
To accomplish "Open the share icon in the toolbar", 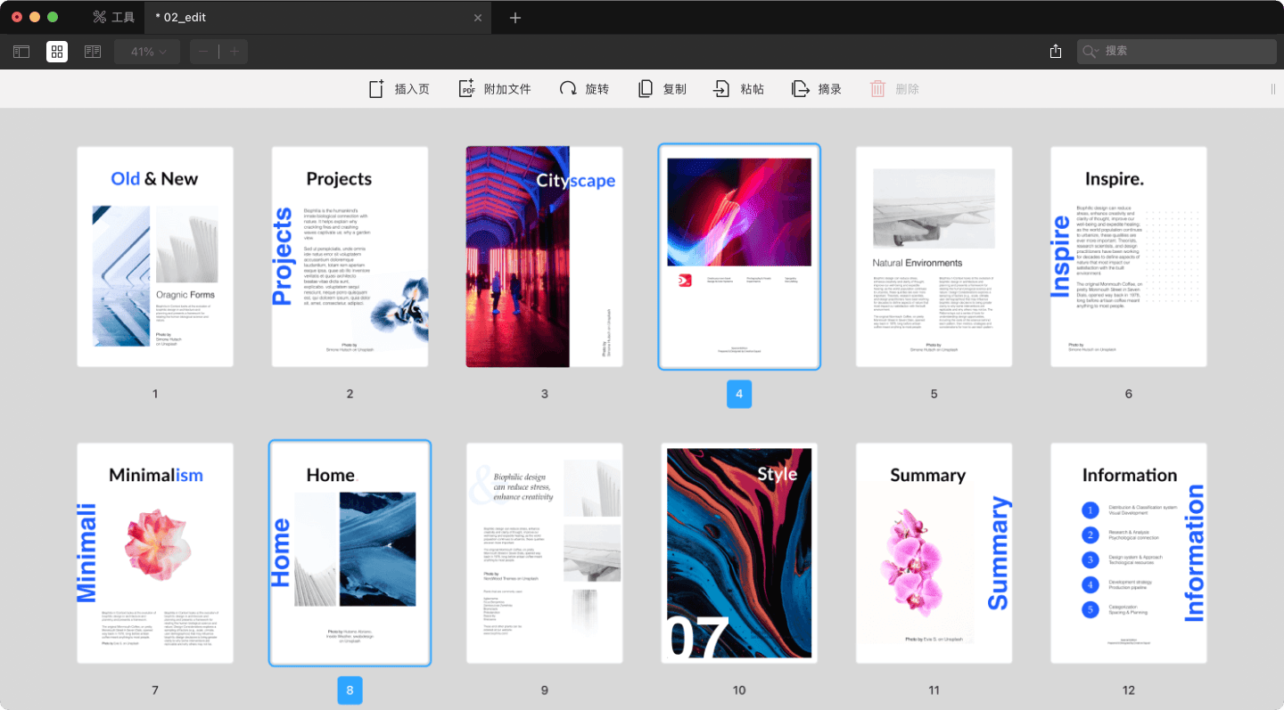I will click(x=1056, y=52).
